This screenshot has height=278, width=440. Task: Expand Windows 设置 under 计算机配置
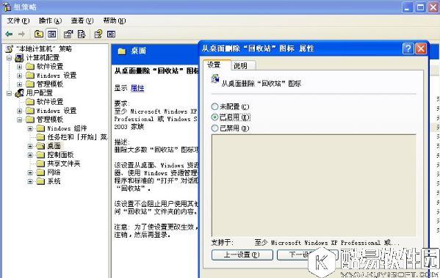20,76
